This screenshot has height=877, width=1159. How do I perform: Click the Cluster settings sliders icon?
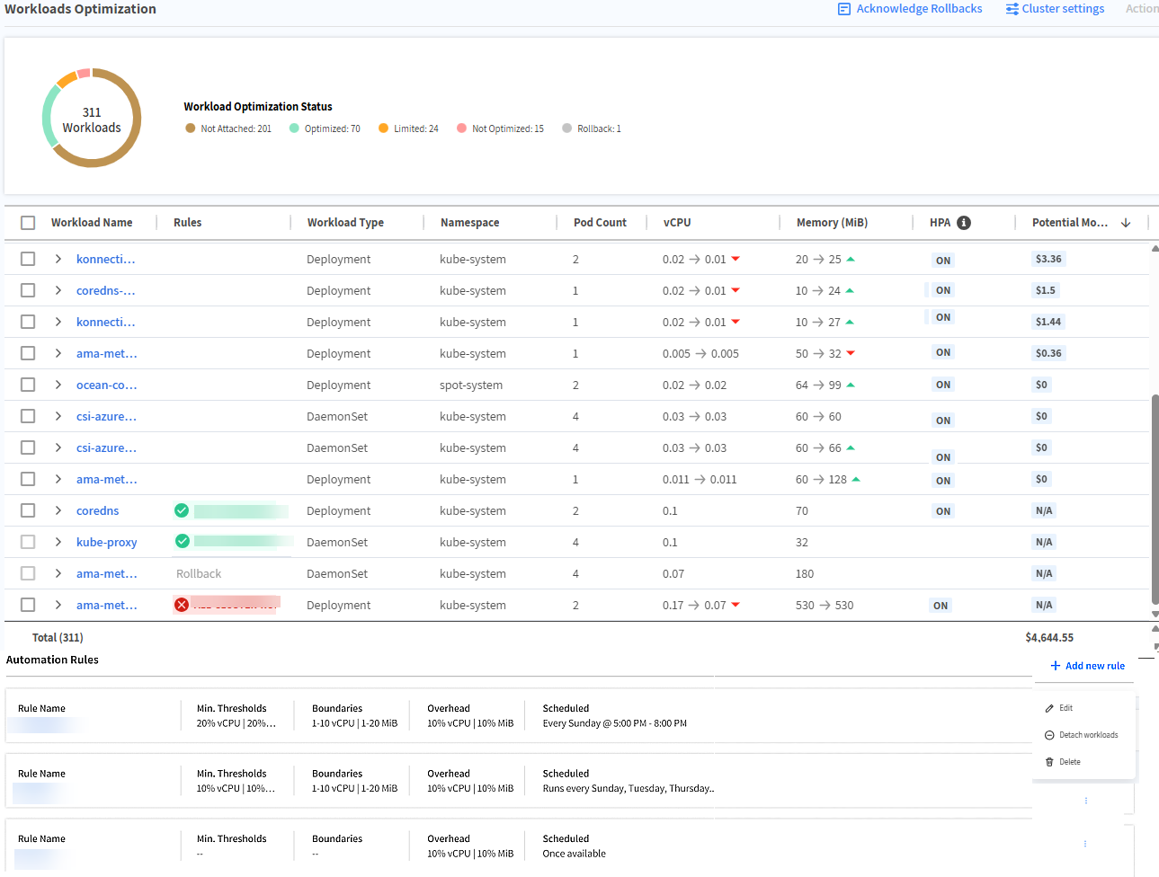click(1012, 8)
